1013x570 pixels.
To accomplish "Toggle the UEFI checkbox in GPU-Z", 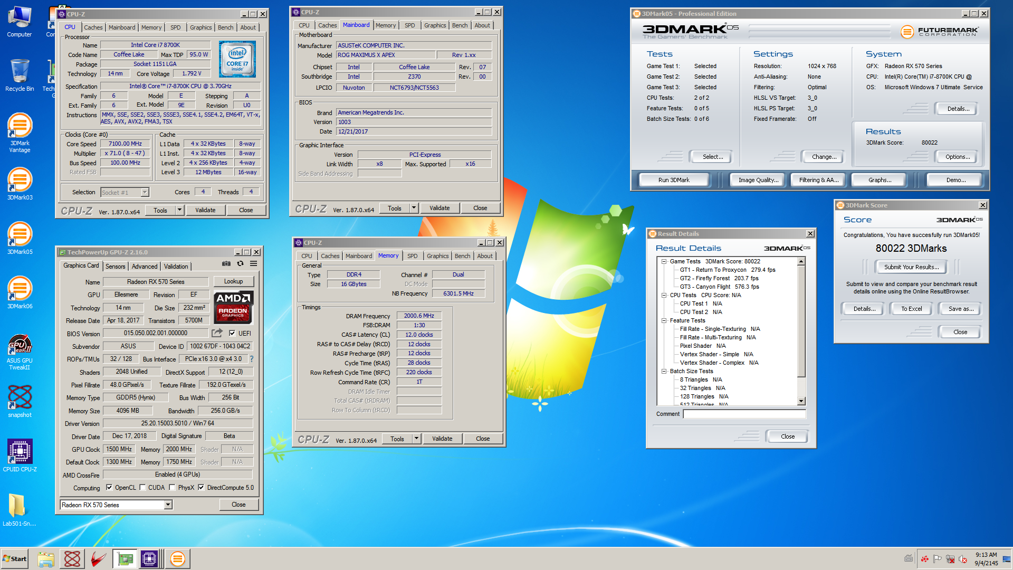I will 232,333.
